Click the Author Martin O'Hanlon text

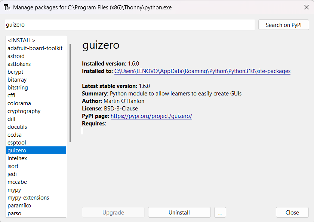113,101
